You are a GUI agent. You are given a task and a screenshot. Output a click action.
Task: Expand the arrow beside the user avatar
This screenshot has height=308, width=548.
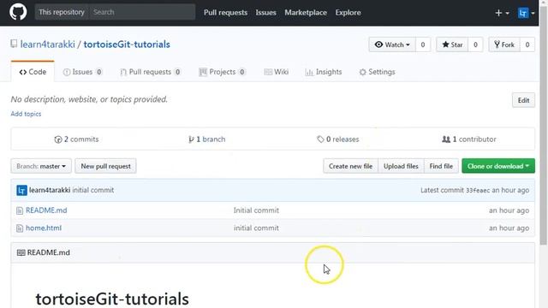533,14
